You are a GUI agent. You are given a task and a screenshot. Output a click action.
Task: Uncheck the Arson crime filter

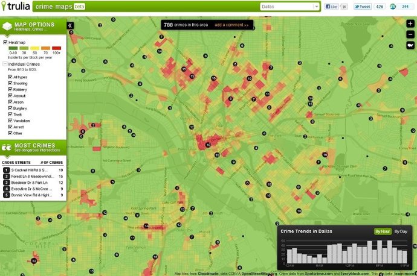(10, 102)
